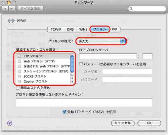Click the PPPoE connection icon
This screenshot has width=168, height=135.
coord(11,21)
